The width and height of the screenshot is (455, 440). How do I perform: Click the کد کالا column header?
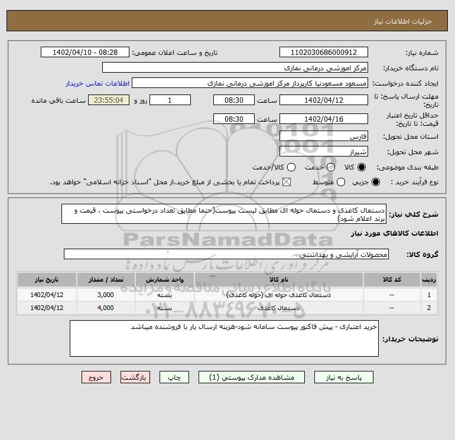[392, 279]
